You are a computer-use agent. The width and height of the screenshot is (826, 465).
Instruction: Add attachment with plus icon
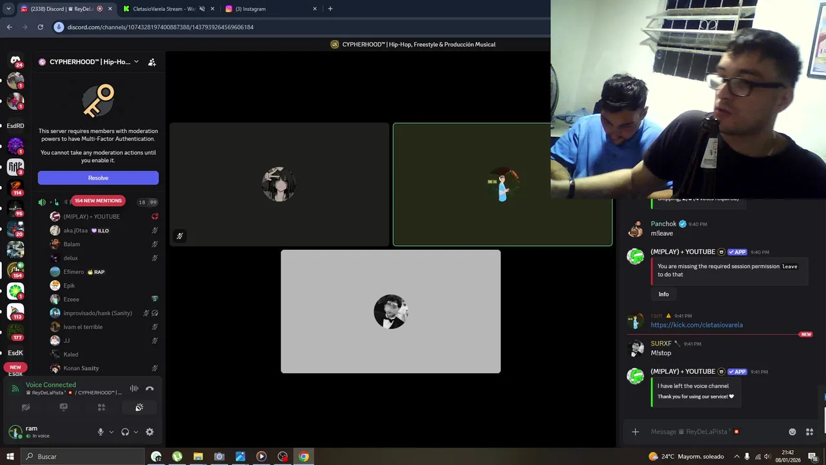coord(635,432)
